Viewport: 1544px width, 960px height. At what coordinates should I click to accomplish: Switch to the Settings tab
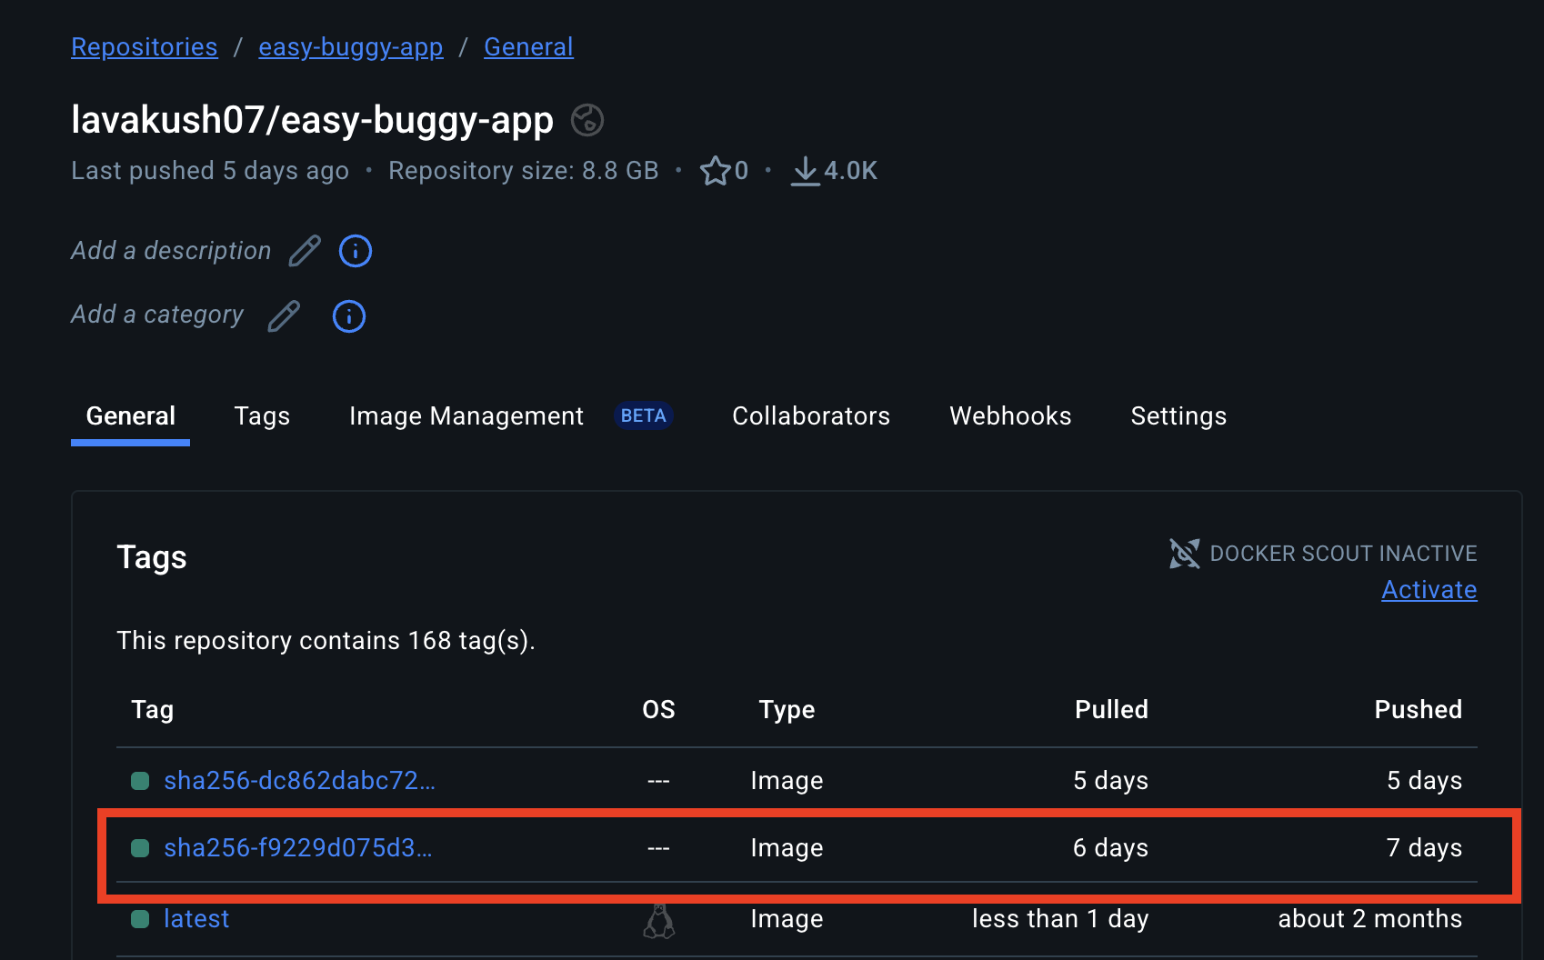pos(1178,416)
